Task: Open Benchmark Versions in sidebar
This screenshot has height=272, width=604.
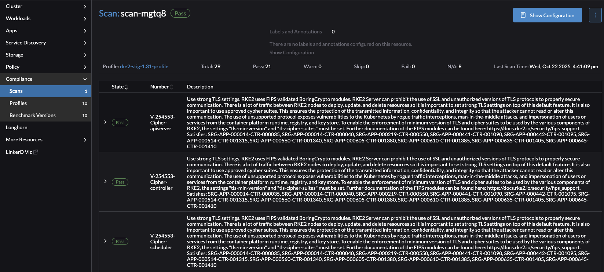Action: click(x=33, y=115)
